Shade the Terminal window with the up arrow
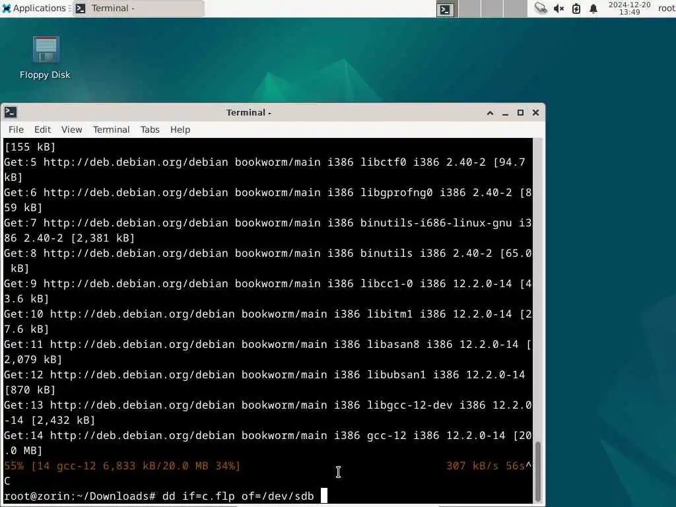This screenshot has width=676, height=507. click(x=490, y=113)
